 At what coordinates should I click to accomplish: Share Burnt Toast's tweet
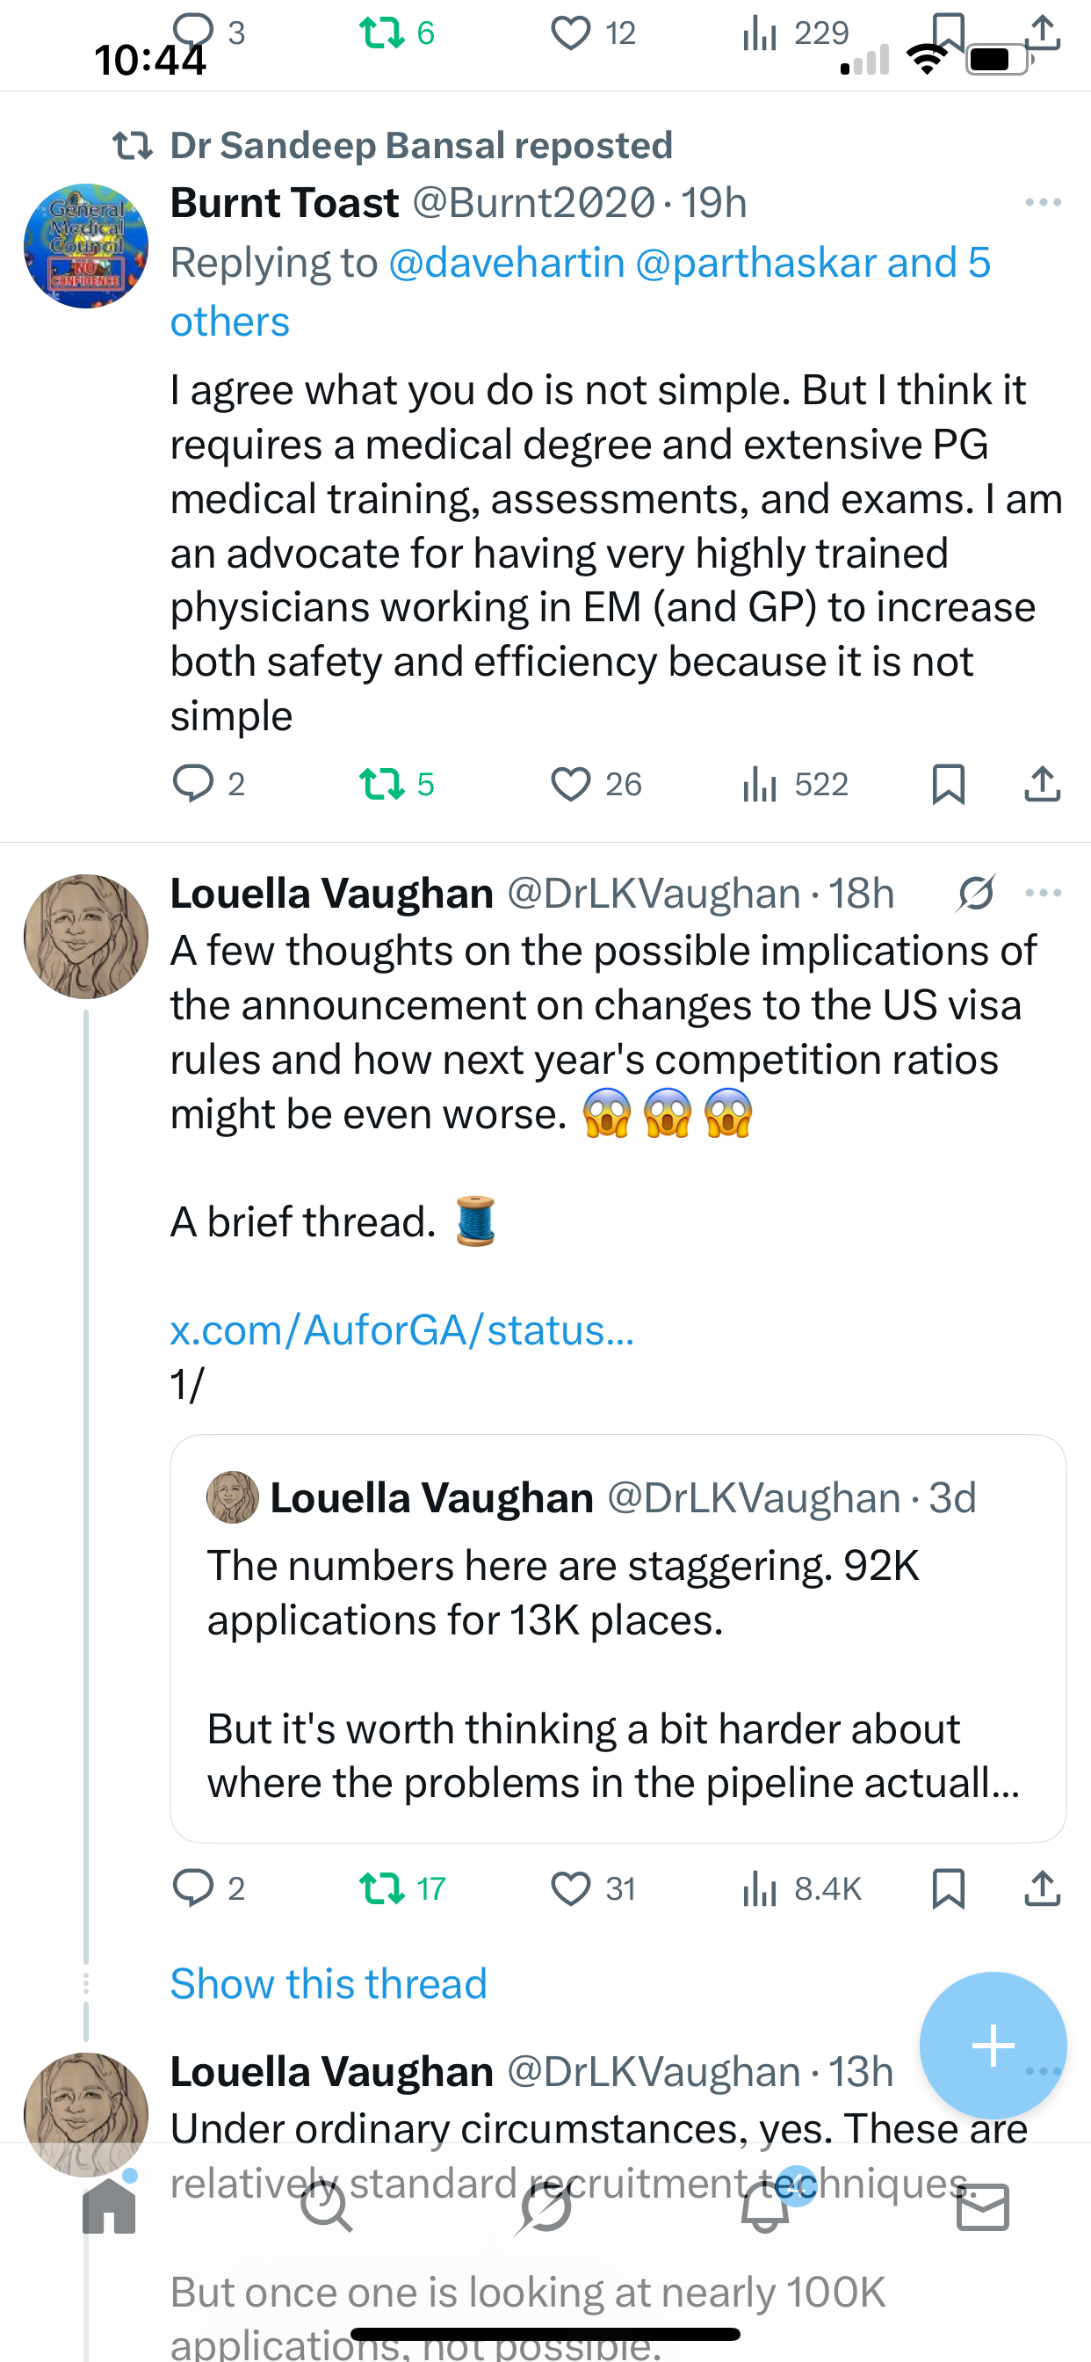coord(1043,784)
